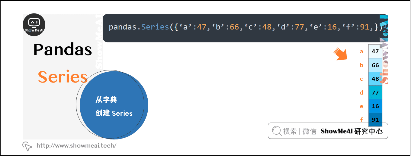Click the 搜索 | 微信 search box
Viewport: 411px width, 156px height.
pyautogui.click(x=328, y=131)
